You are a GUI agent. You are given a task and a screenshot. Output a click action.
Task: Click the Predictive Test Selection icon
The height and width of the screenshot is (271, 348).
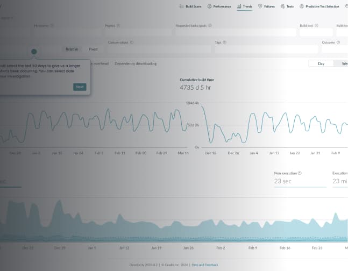click(x=301, y=6)
